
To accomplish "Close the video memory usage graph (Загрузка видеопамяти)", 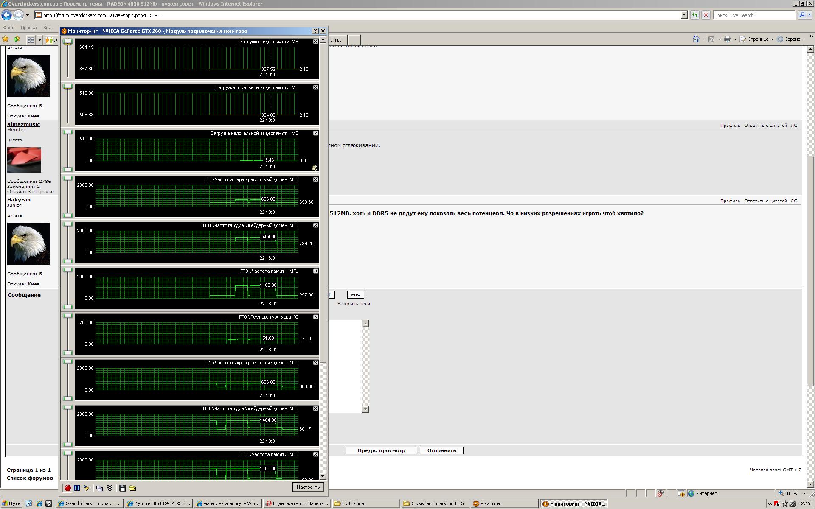I will tap(315, 42).
